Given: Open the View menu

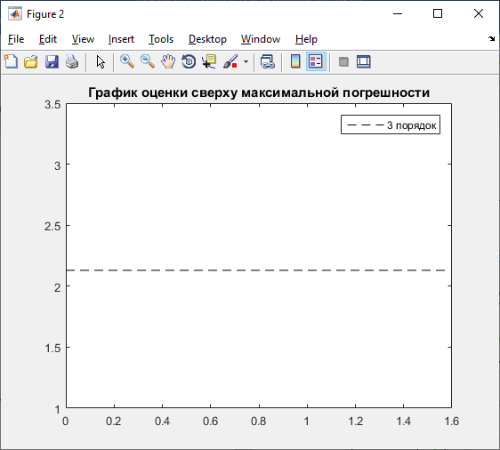Looking at the screenshot, I should 83,39.
